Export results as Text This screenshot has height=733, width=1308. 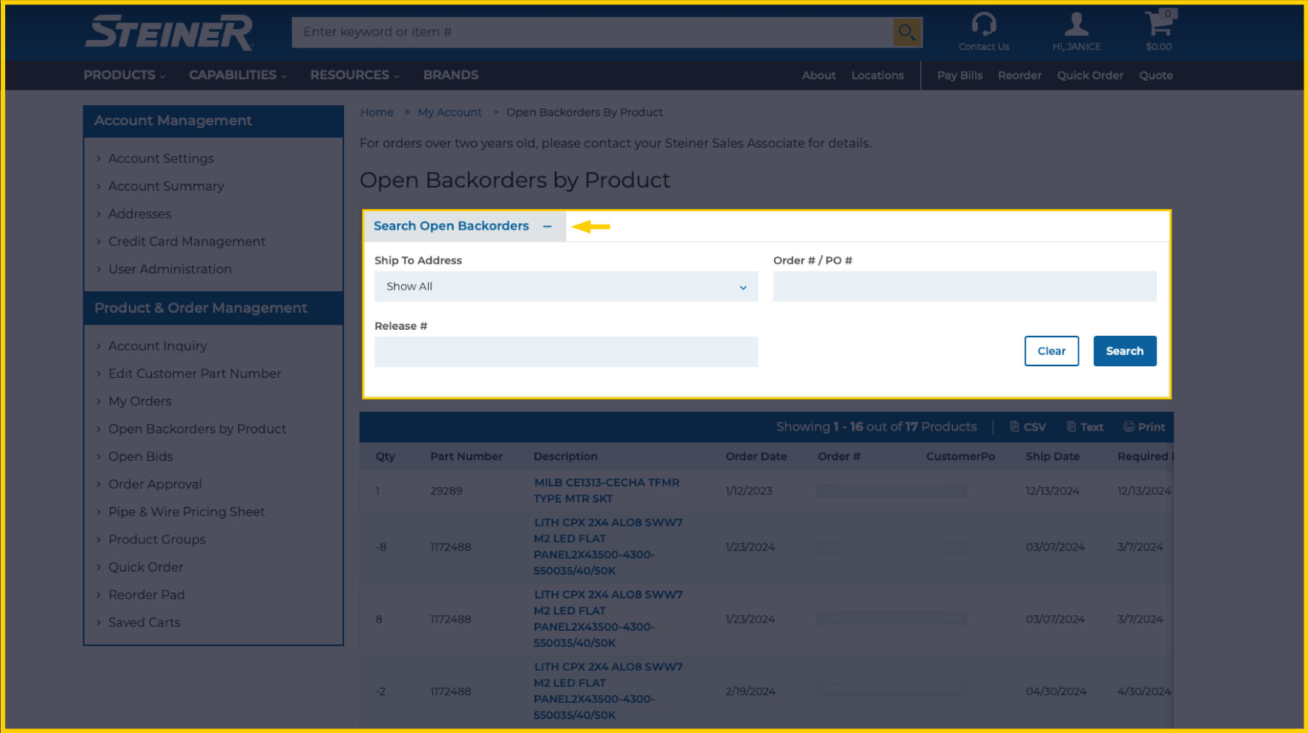click(x=1085, y=427)
